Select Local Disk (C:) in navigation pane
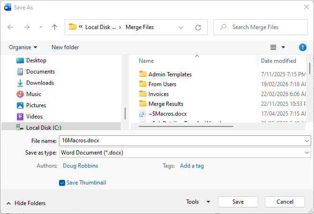The image size is (314, 214). point(61,127)
